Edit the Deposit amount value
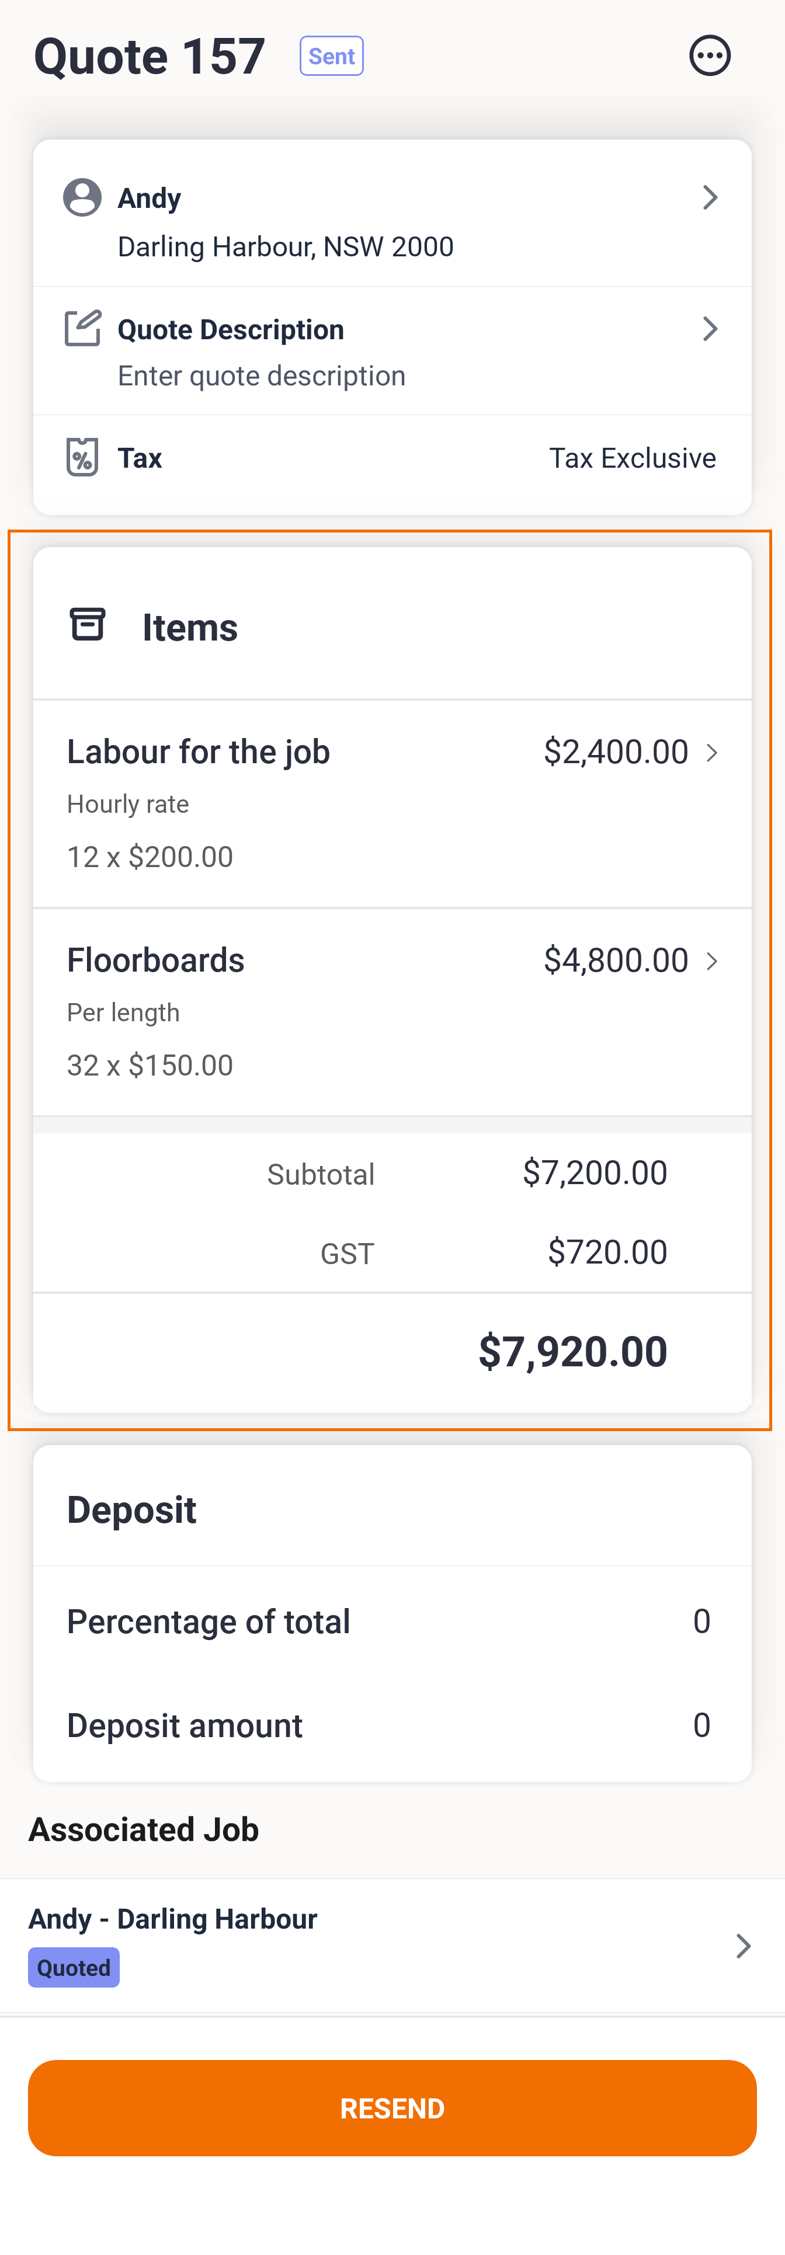Screen dimensions: 785x2255 point(701,1725)
